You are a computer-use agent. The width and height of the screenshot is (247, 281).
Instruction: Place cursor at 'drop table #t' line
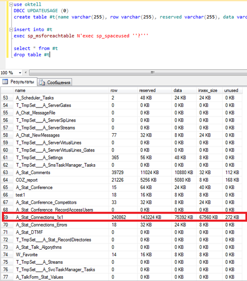point(31,55)
